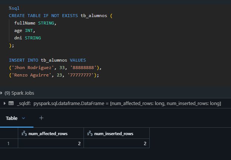Add a new visualization with plus icon
231x160 pixels.
click(41, 118)
